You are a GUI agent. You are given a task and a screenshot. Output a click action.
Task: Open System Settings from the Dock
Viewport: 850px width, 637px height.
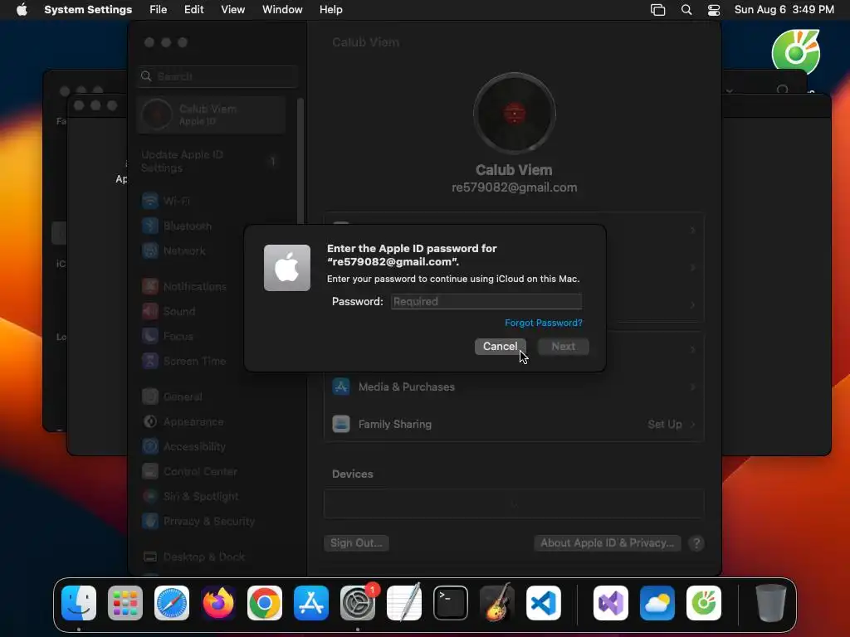(358, 603)
